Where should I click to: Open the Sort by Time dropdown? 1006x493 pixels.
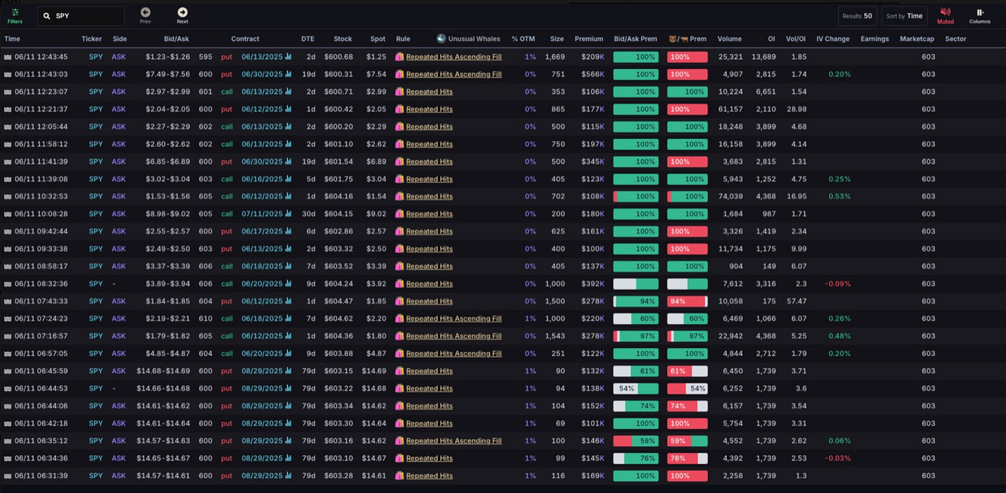pyautogui.click(x=904, y=16)
